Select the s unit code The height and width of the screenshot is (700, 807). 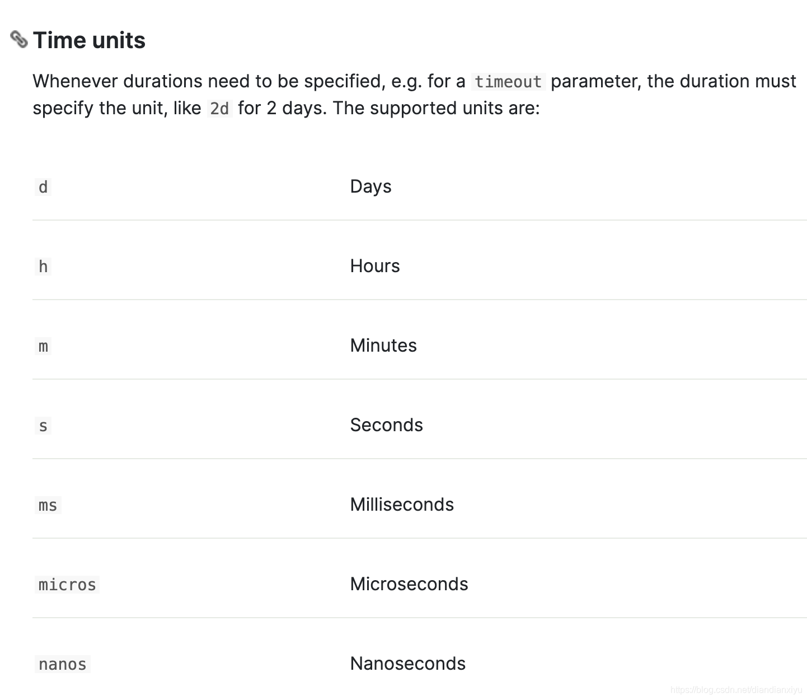(43, 426)
